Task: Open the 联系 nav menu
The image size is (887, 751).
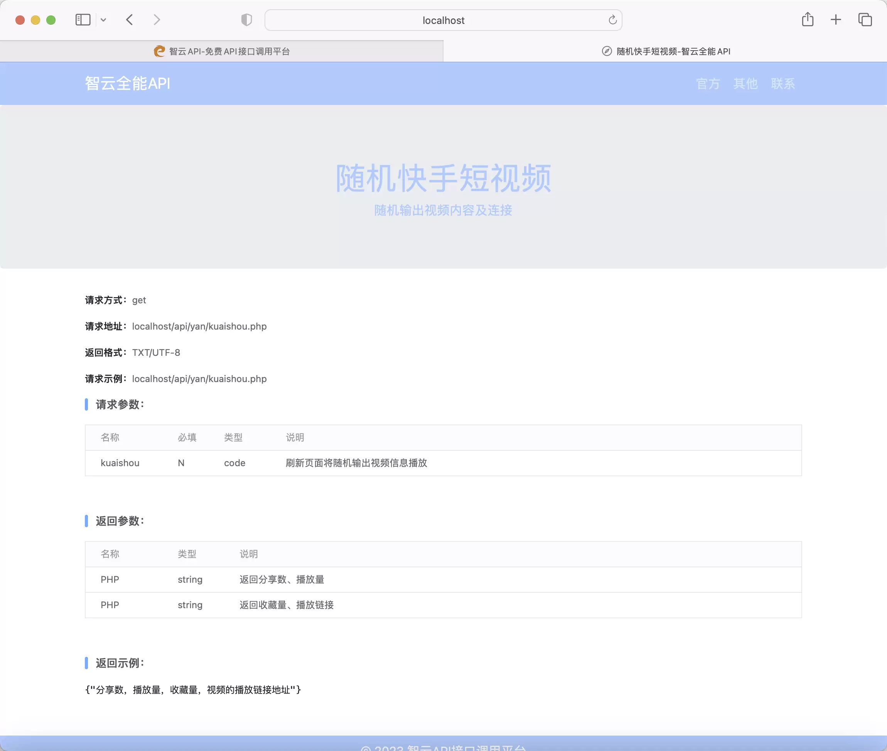Action: click(783, 84)
